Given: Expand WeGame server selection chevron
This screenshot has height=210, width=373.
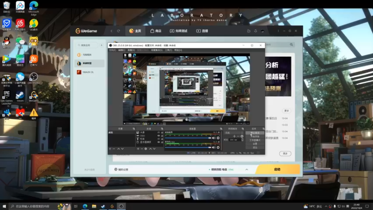Looking at the screenshot, I should click(247, 169).
